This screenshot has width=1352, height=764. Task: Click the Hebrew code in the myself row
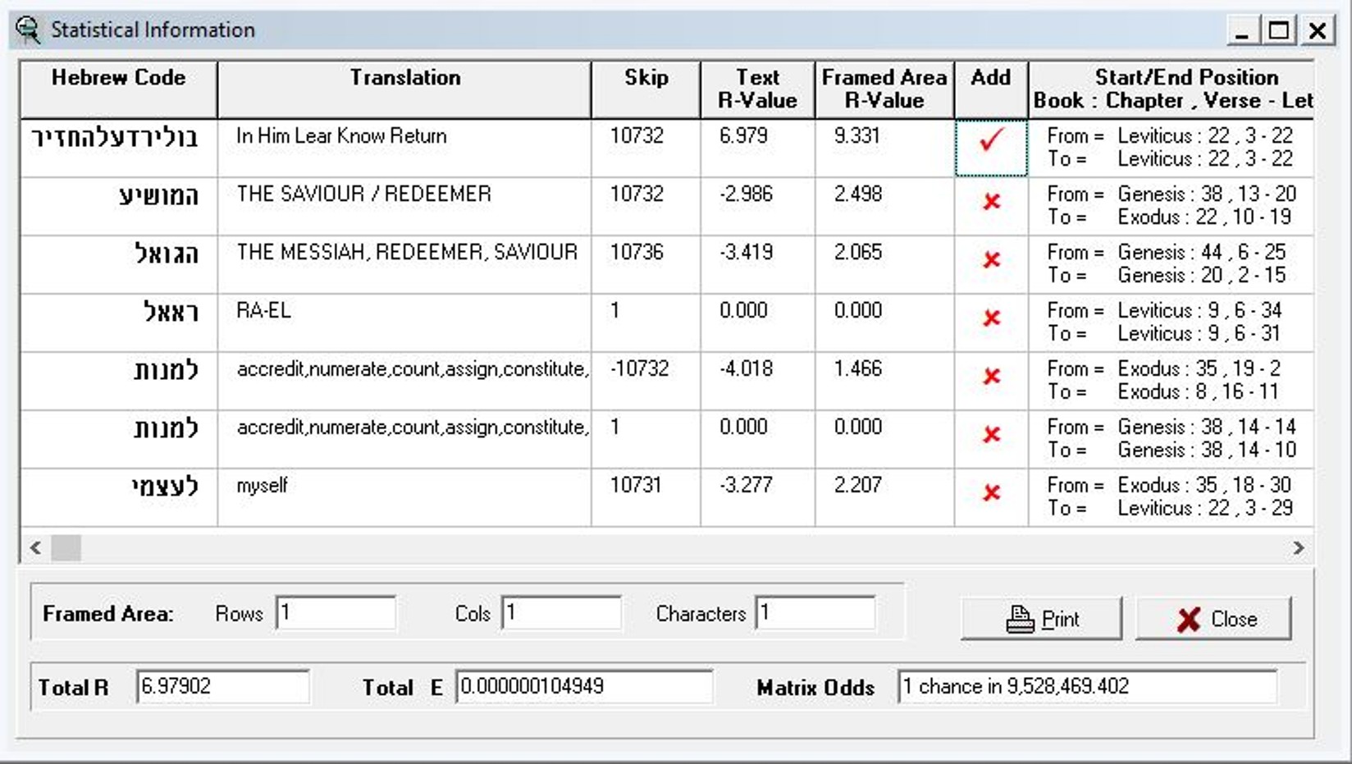165,487
